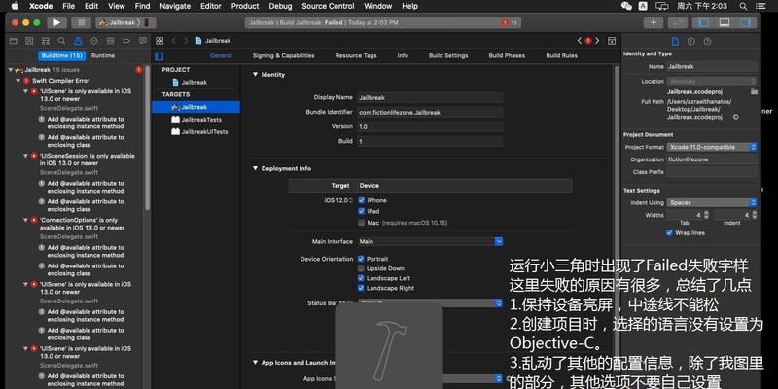Select the Issue navigator triangle icon

78,41
